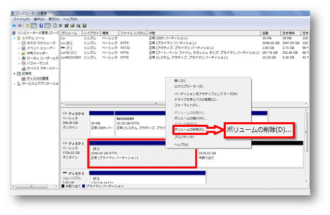Screen dimensions: 330x215
Task: Sort by the ファイル システム column header
Action: point(133,33)
